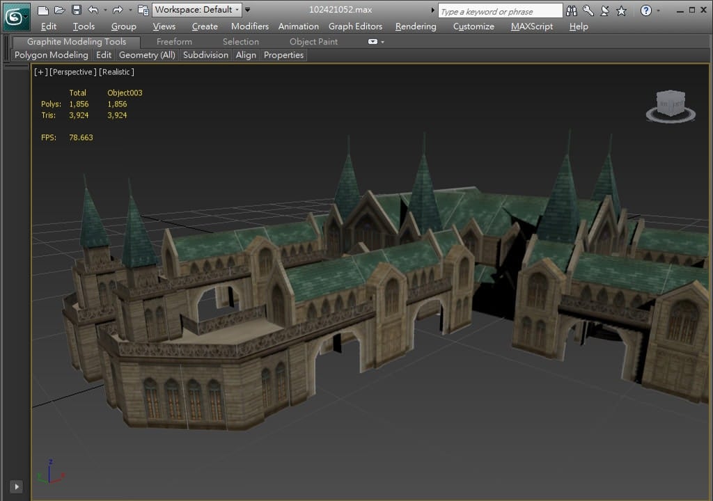Expand the Help question mark dropdown arrow
713x501 pixels.
coord(659,11)
